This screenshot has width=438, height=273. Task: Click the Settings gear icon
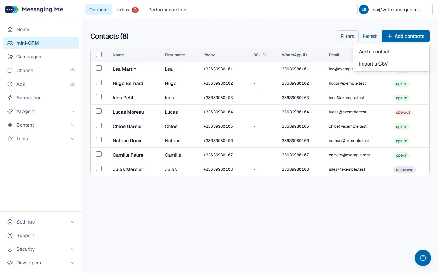(10, 222)
